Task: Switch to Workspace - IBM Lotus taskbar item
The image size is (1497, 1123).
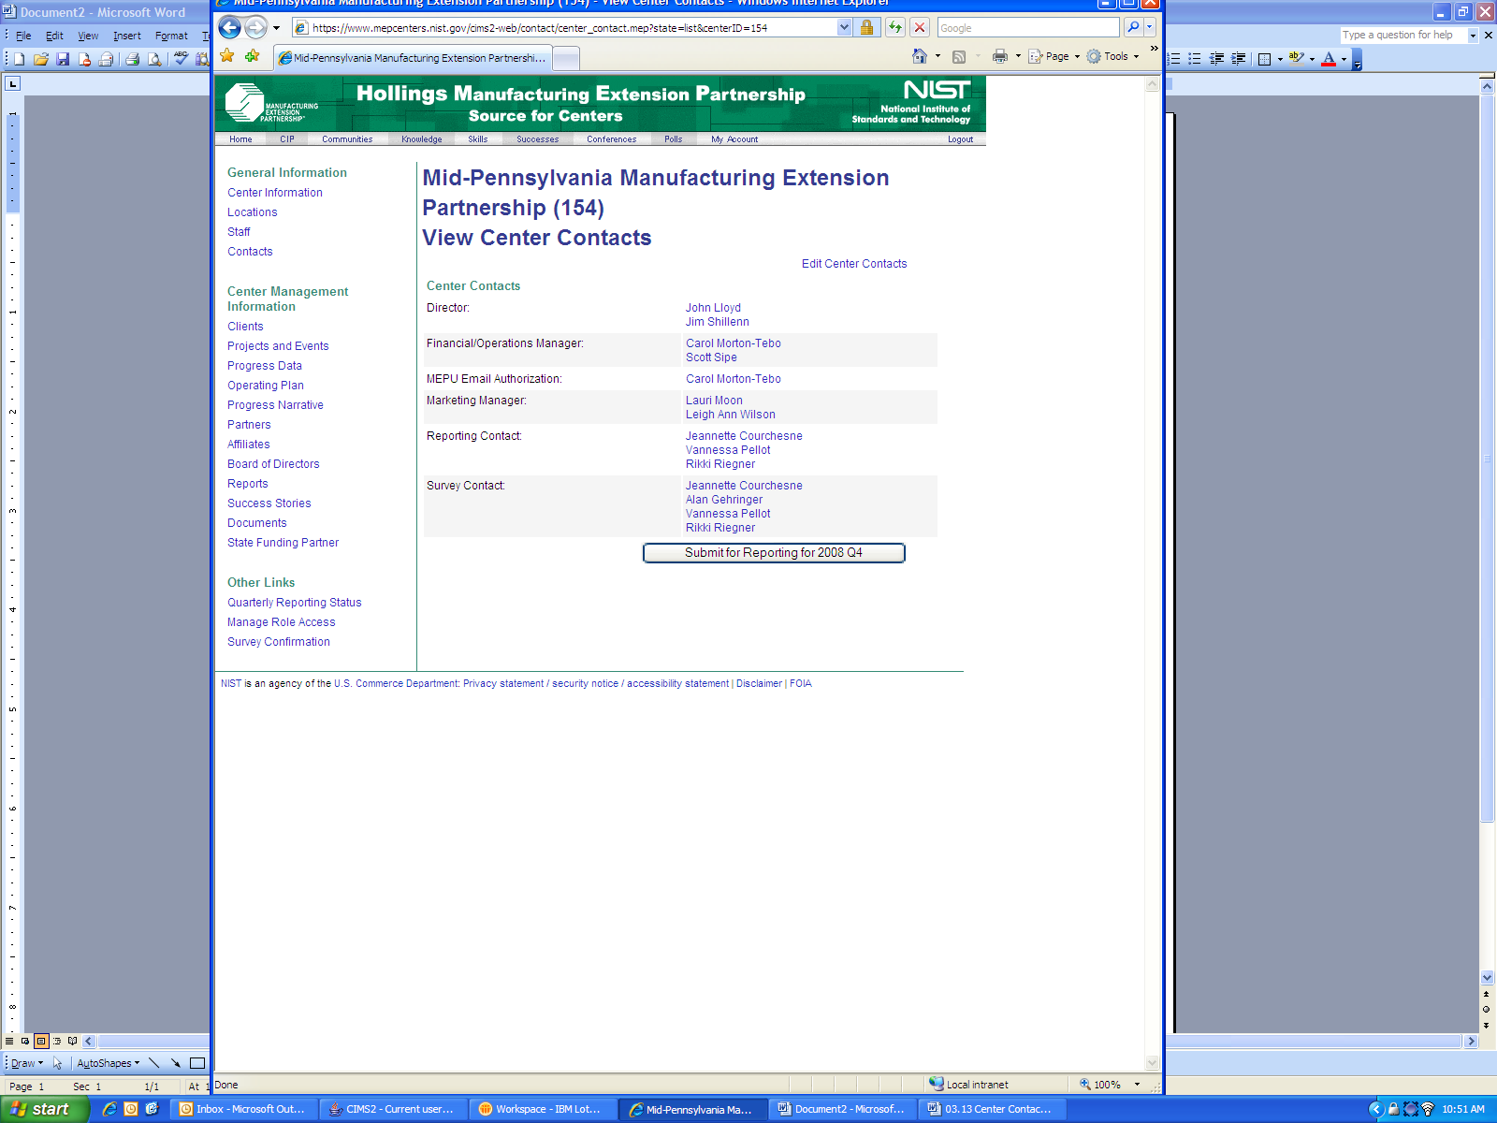Action: pyautogui.click(x=543, y=1109)
